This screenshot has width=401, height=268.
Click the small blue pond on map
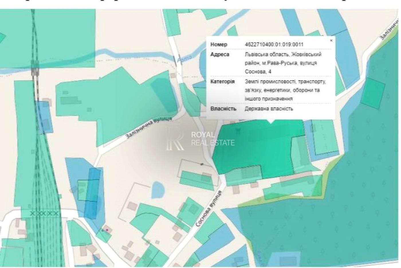158,190
